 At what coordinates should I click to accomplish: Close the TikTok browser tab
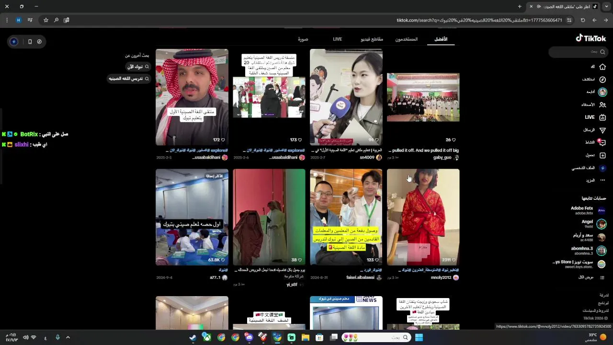[x=531, y=7]
